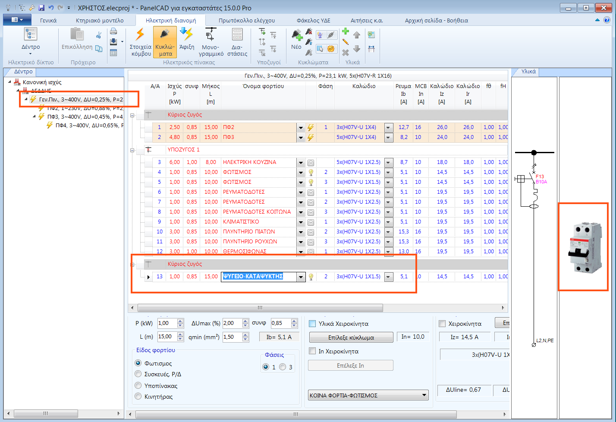
Task: Select the Κινητήρας load type radio
Action: (x=138, y=397)
